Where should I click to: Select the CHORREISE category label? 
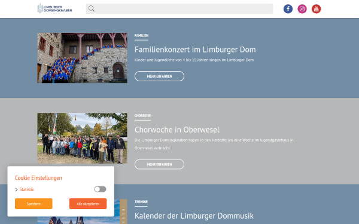coord(142,116)
